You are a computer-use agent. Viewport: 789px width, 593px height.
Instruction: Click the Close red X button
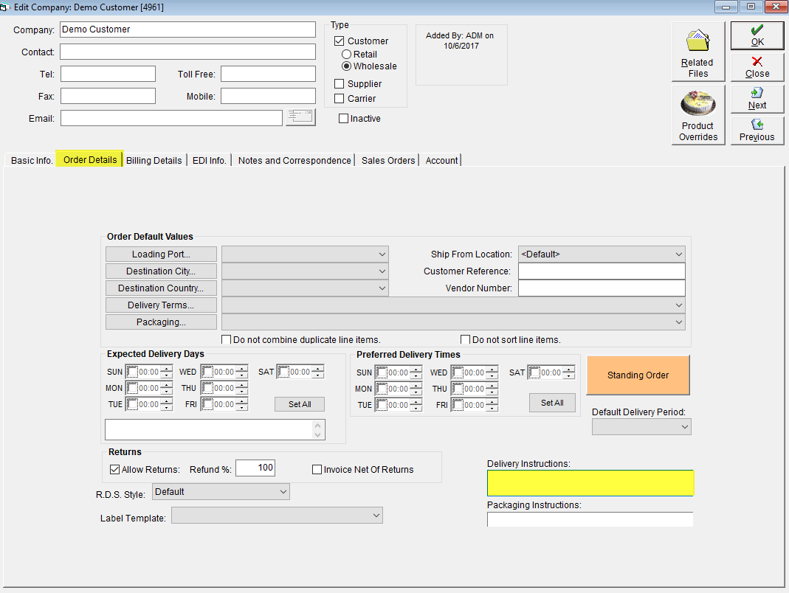pyautogui.click(x=757, y=67)
